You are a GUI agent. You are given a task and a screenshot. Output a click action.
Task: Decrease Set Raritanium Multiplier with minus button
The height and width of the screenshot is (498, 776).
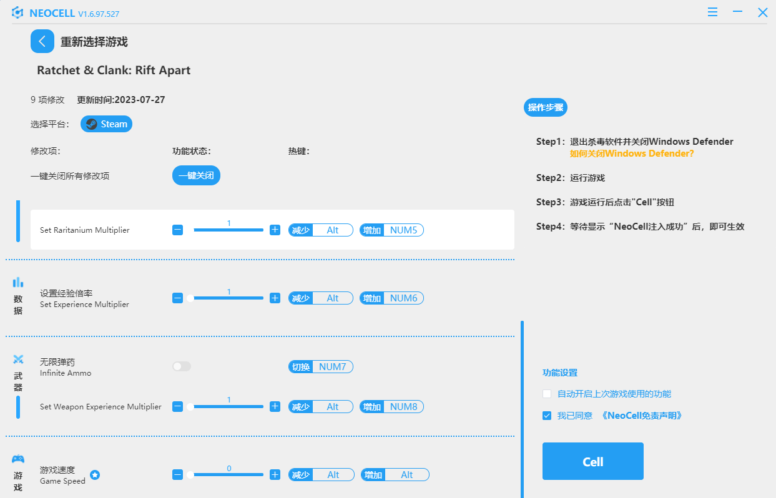click(x=178, y=230)
